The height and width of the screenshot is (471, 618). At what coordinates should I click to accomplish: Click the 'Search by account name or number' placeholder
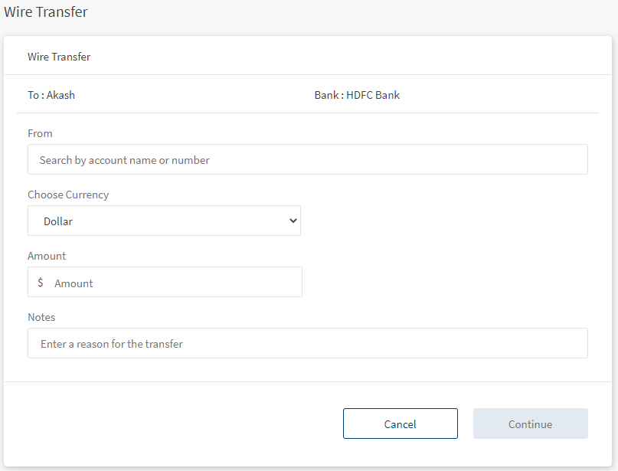[125, 160]
